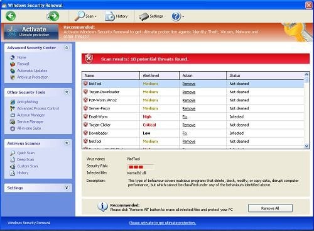Click the green Back arrow button
This screenshot has width=314, height=231.
[11, 16]
